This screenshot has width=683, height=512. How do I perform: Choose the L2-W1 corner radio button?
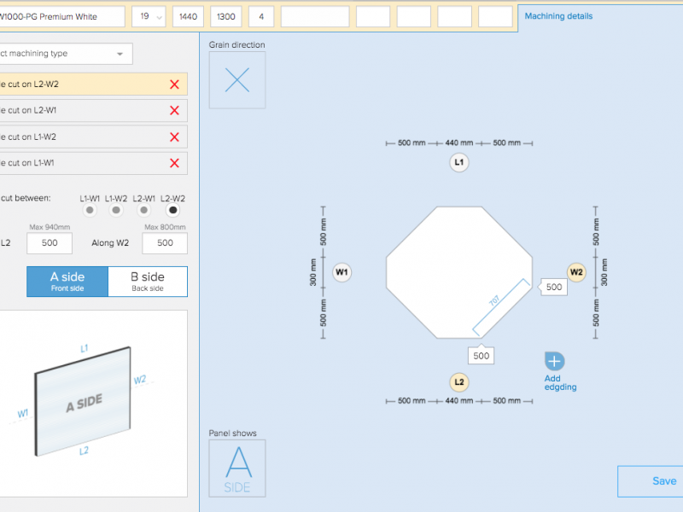tap(144, 210)
